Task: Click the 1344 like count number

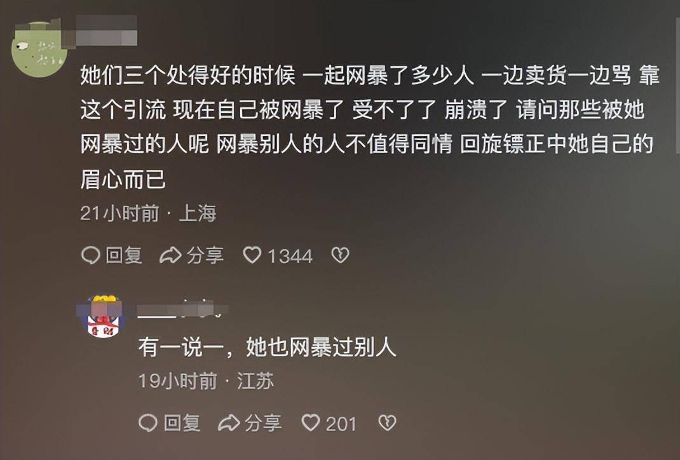Action: (290, 256)
